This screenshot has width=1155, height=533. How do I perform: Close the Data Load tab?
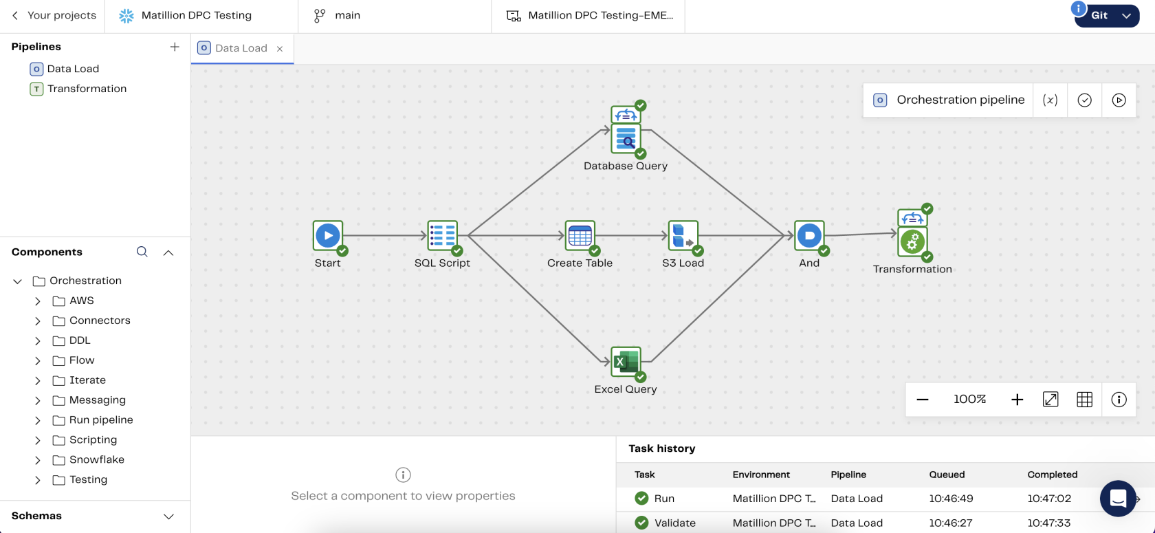[x=280, y=49]
